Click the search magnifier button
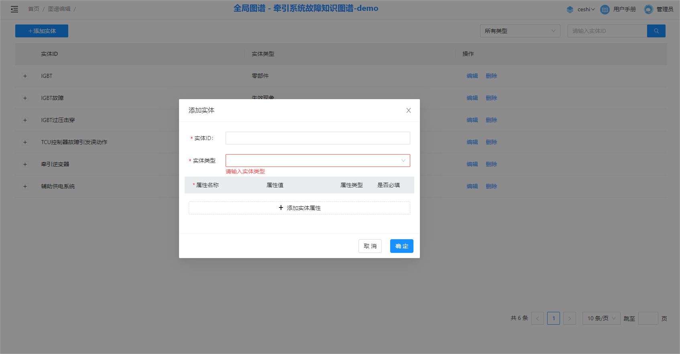The image size is (680, 354). (656, 31)
